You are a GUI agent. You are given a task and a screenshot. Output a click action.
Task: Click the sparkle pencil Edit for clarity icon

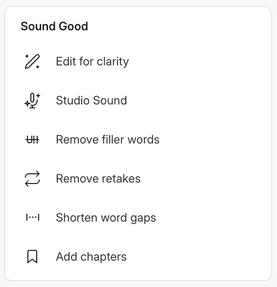pyautogui.click(x=32, y=61)
